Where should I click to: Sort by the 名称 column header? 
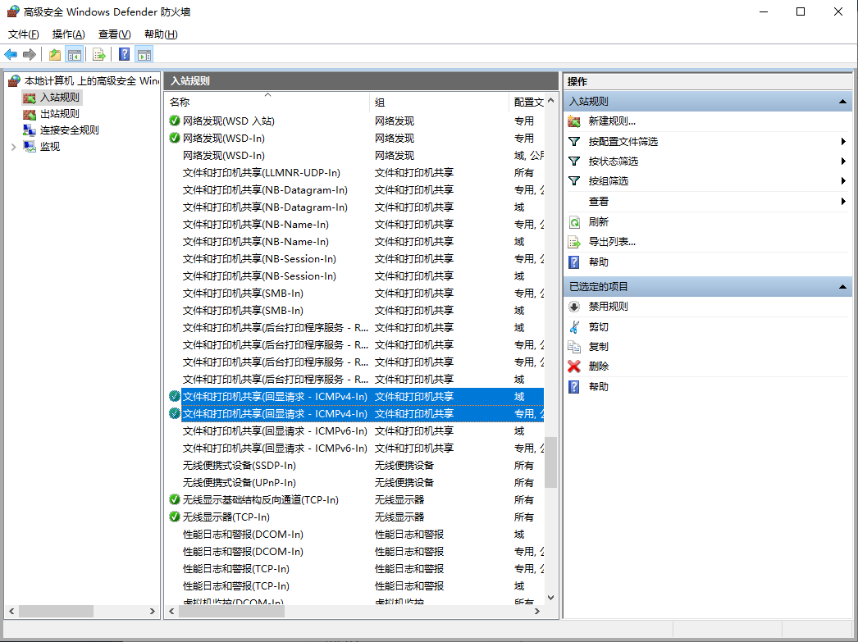pyautogui.click(x=267, y=102)
